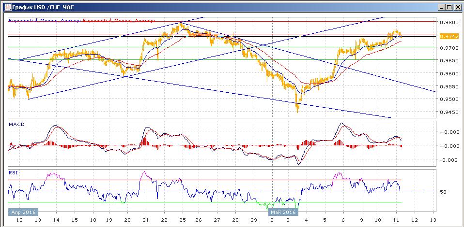Minimize the USD/CHF chart window

(442, 7)
